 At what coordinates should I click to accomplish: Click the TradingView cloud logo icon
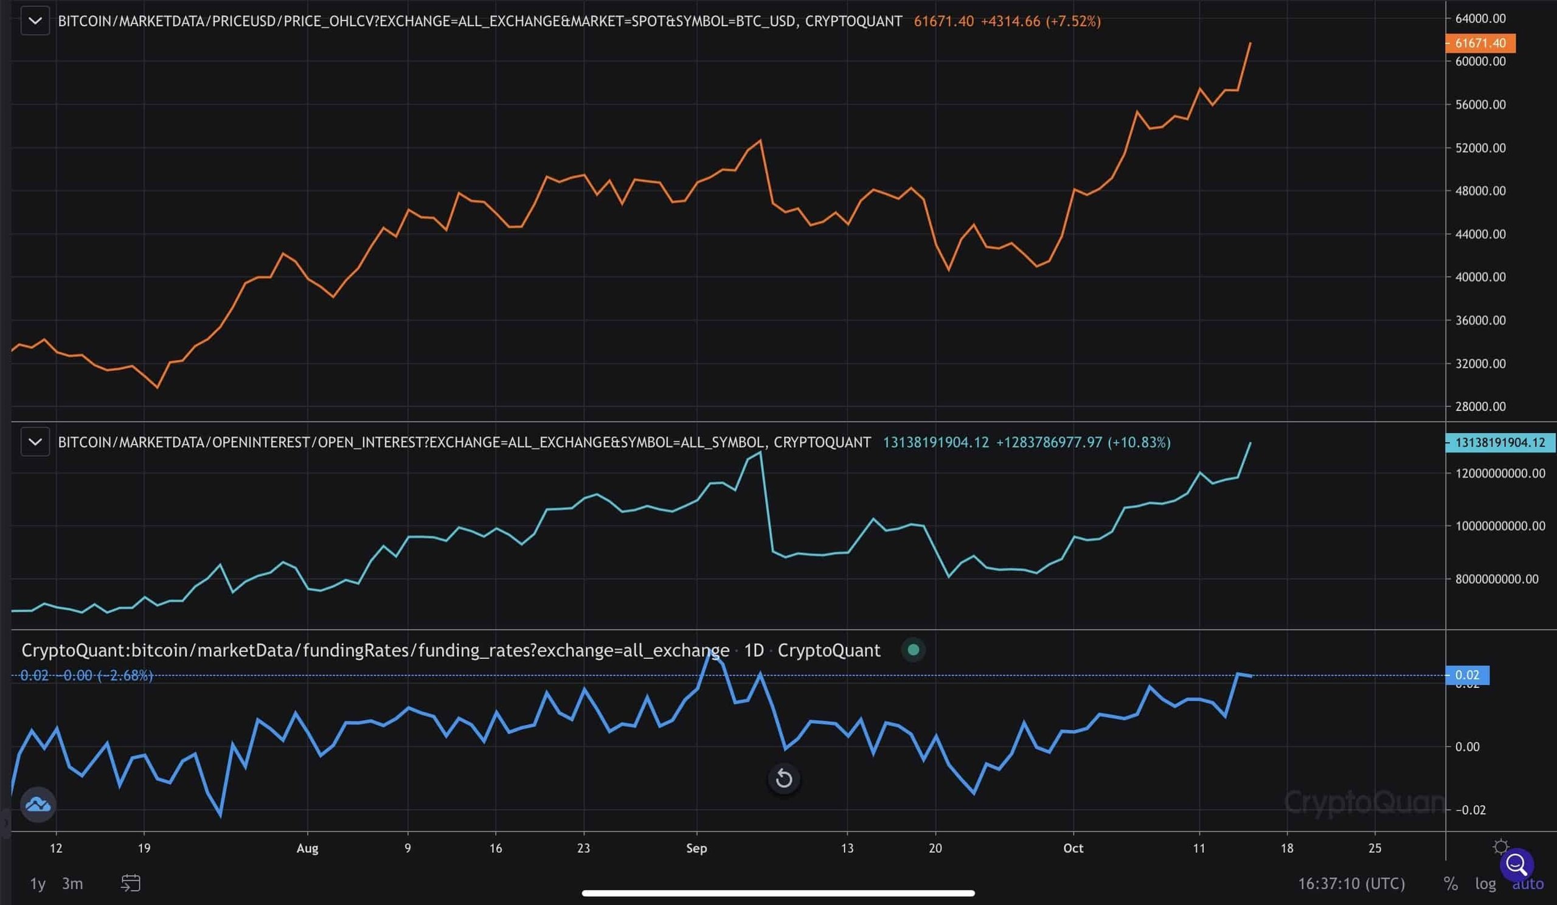pos(38,804)
